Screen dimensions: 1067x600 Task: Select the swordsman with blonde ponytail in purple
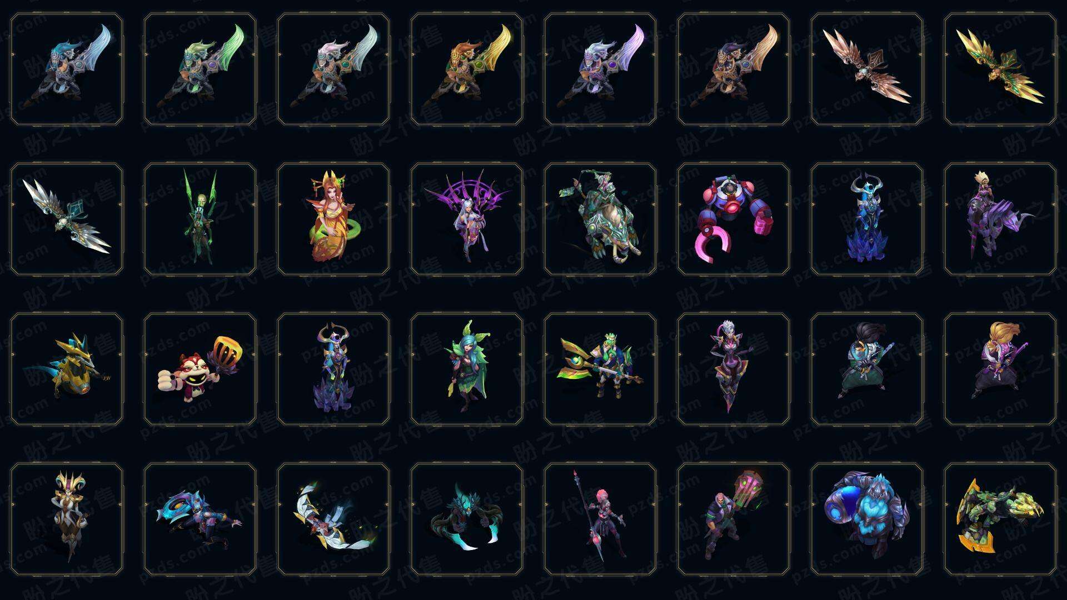[1000, 369]
